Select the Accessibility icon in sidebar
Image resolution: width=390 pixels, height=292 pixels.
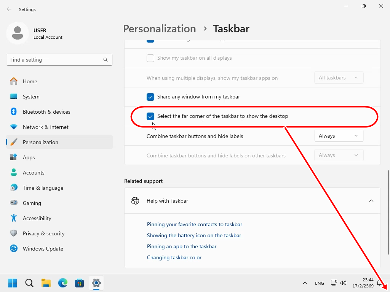click(x=14, y=218)
